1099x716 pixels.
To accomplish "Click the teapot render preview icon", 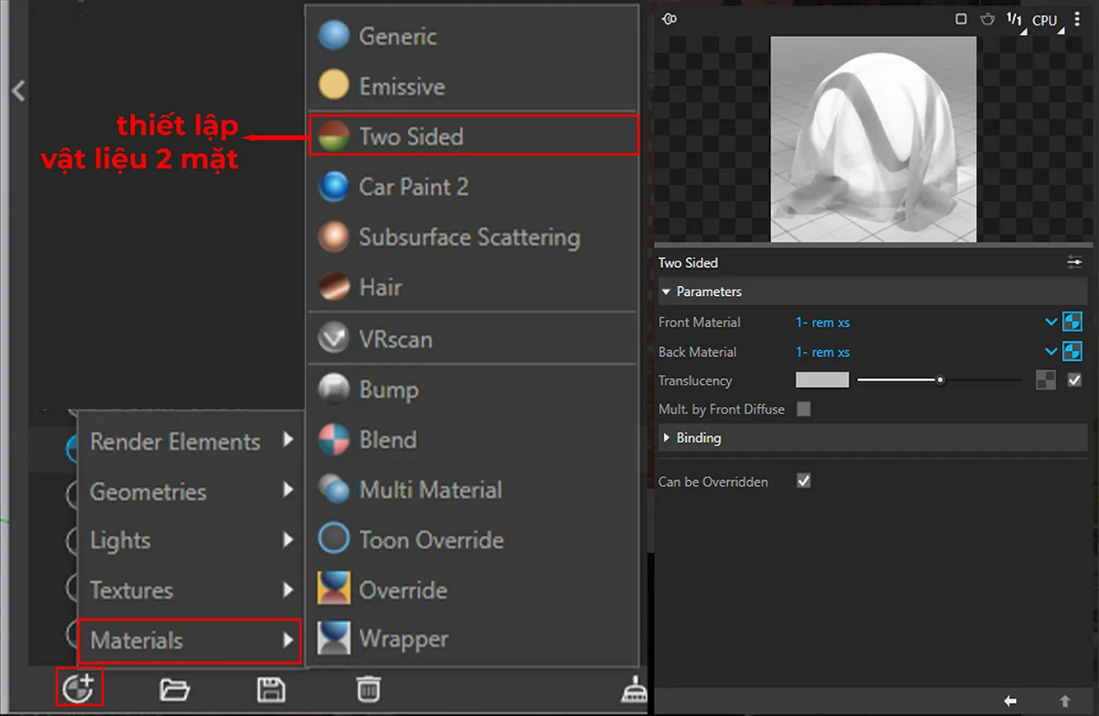I will tap(986, 20).
